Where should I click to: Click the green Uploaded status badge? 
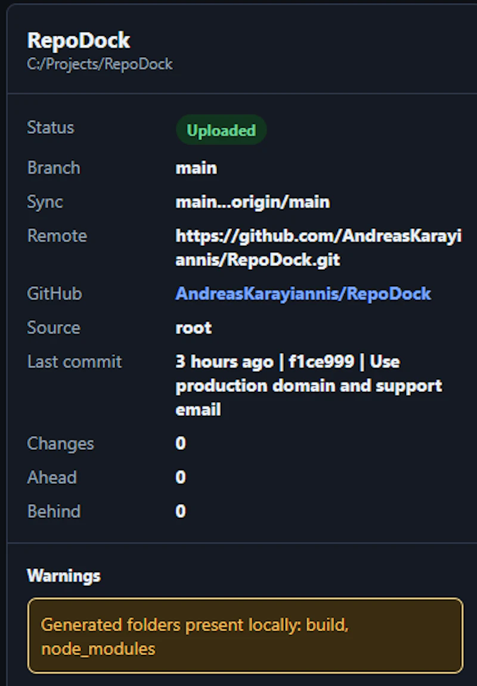pos(221,130)
